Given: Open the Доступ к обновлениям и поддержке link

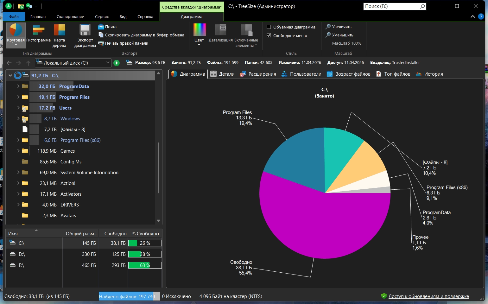Looking at the screenshot, I should point(428,296).
